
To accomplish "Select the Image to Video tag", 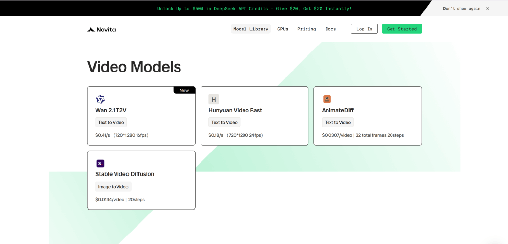I will pos(113,187).
